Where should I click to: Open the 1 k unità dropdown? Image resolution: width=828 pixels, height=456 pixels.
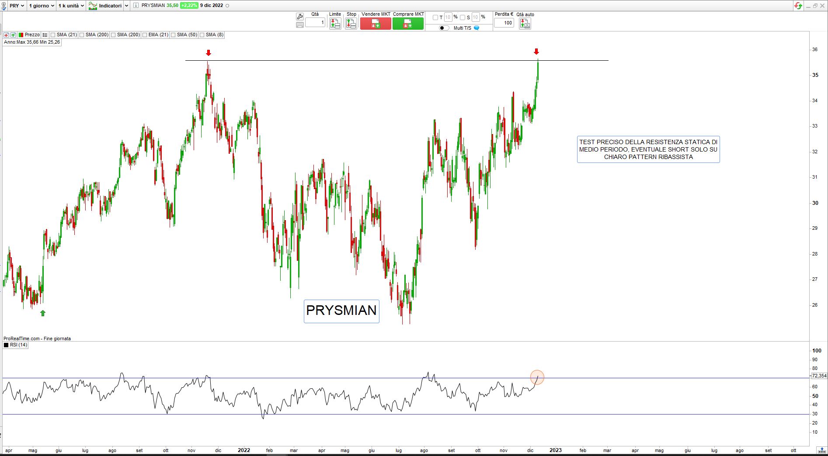(71, 6)
